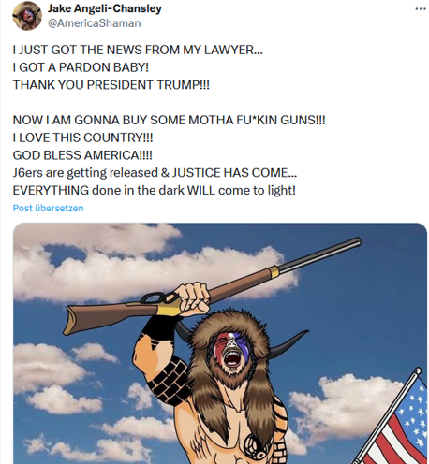Image resolution: width=429 pixels, height=464 pixels.
Task: Open the three-dot more options menu
Action: point(421,8)
